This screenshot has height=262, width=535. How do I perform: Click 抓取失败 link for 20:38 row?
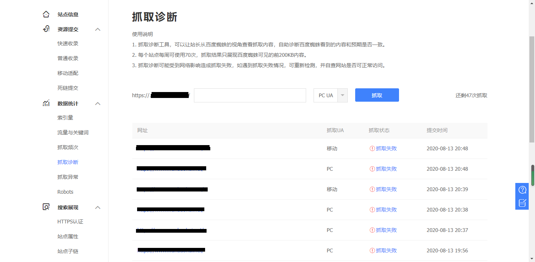pyautogui.click(x=386, y=210)
